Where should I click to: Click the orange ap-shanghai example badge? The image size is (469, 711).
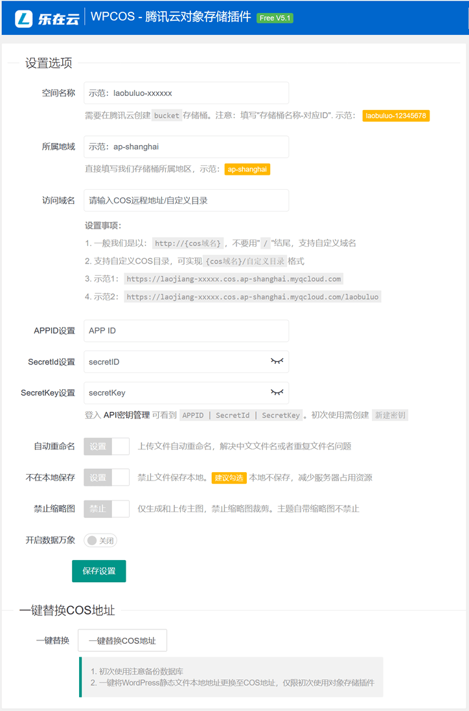coord(247,169)
